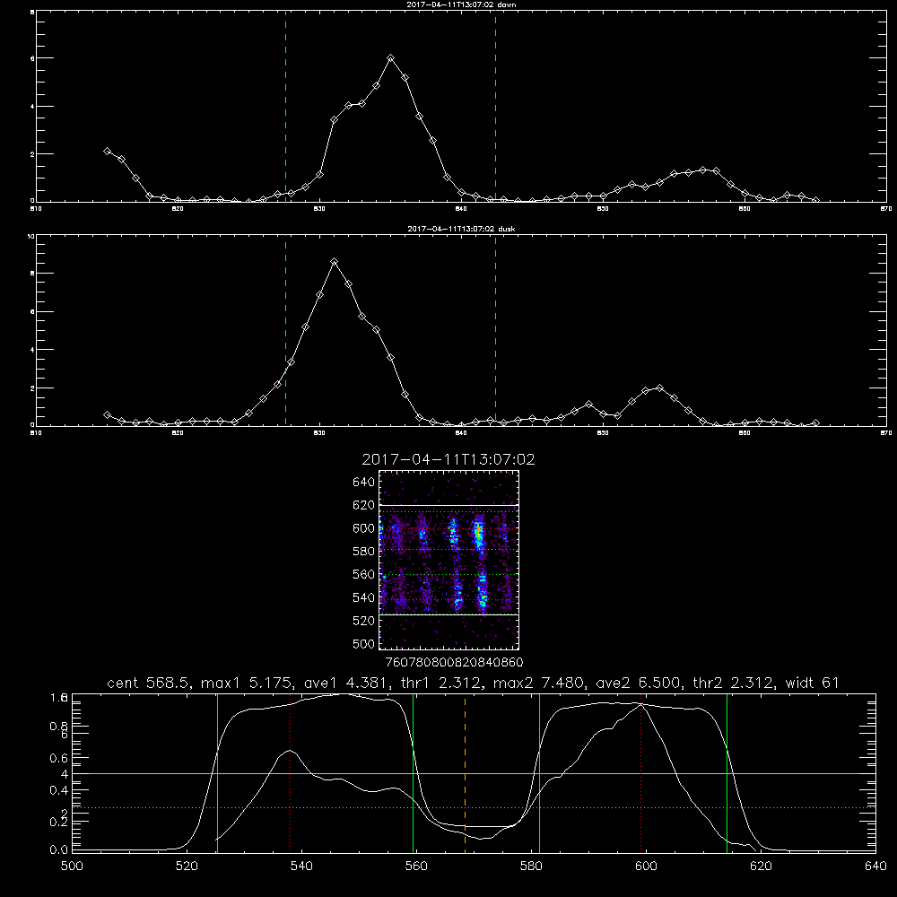The height and width of the screenshot is (897, 897).
Task: Click the secondary peak marker in dusk plot
Action: 659,388
